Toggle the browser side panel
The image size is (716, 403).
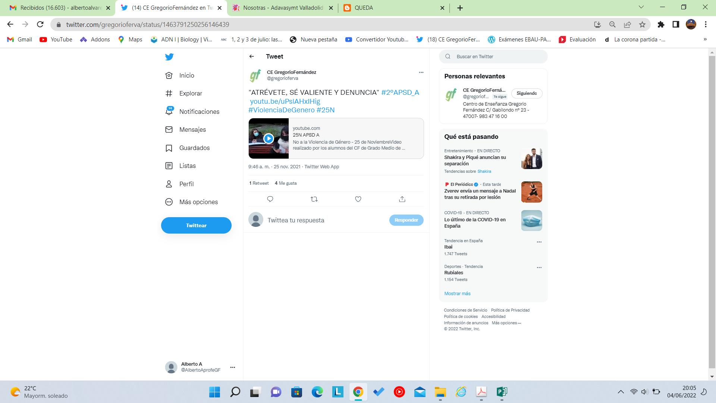676,25
